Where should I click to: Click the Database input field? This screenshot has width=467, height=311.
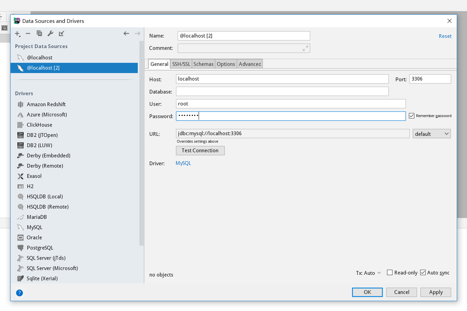pyautogui.click(x=282, y=91)
